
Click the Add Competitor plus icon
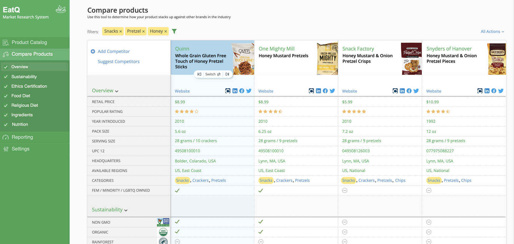point(93,51)
